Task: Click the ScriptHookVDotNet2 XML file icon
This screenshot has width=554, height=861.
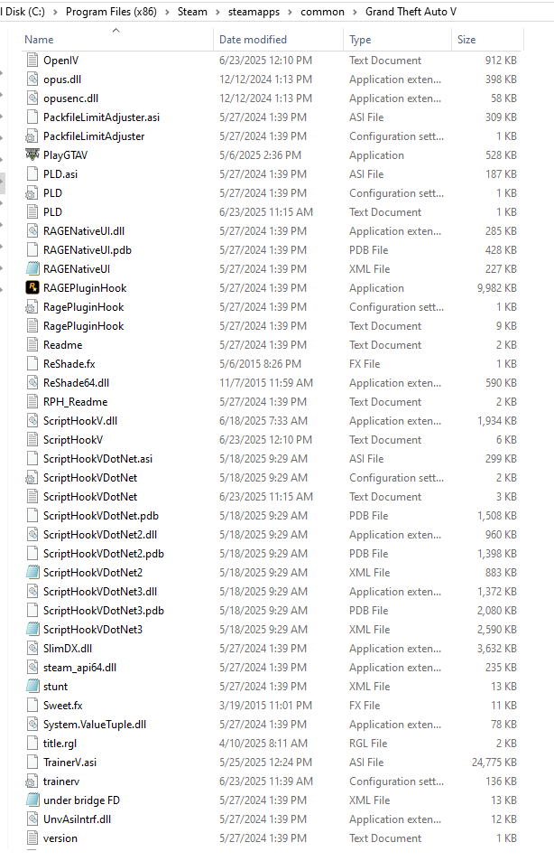Action: 32,573
